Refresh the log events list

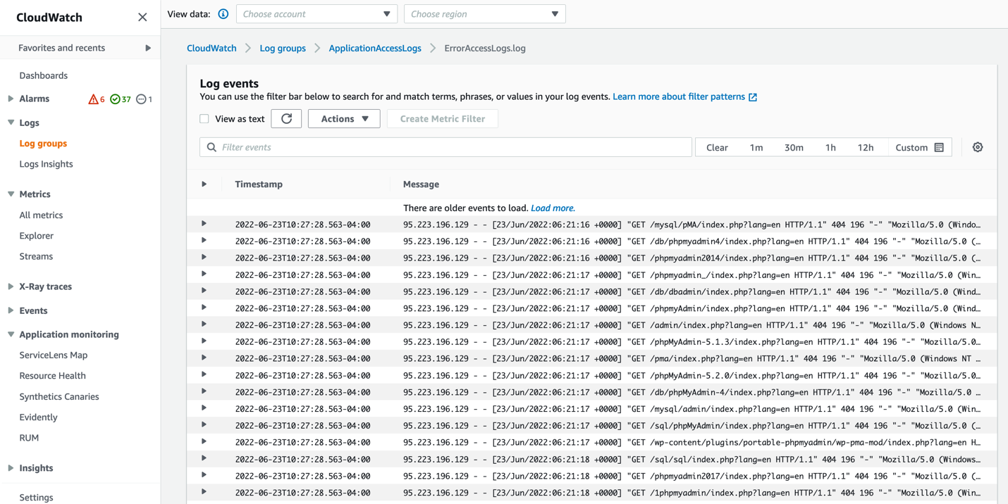[286, 118]
